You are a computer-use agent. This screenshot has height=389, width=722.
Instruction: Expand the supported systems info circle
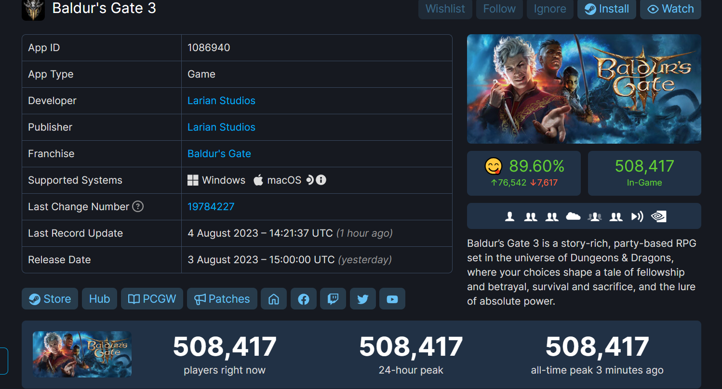(321, 180)
